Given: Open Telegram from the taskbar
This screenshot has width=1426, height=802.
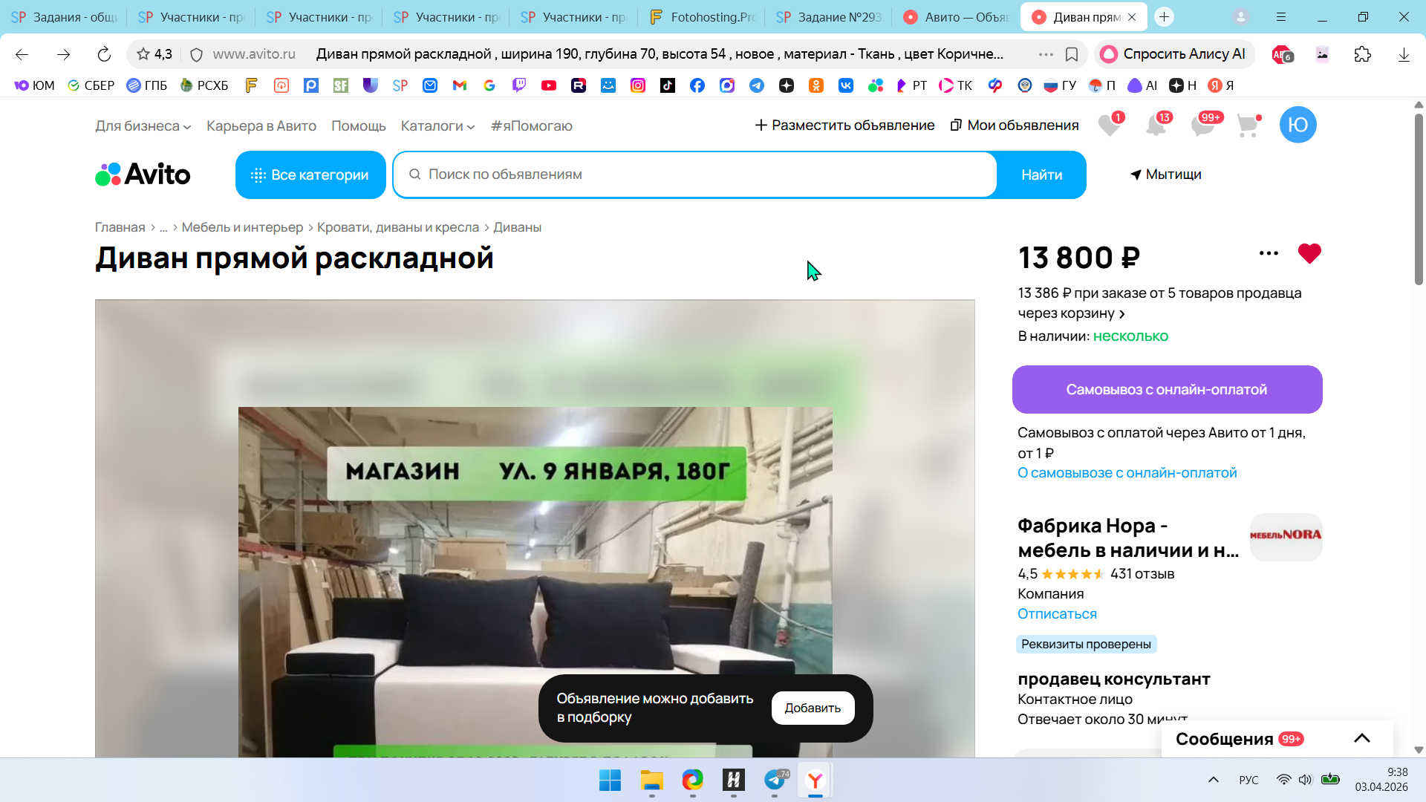Looking at the screenshot, I should (775, 780).
